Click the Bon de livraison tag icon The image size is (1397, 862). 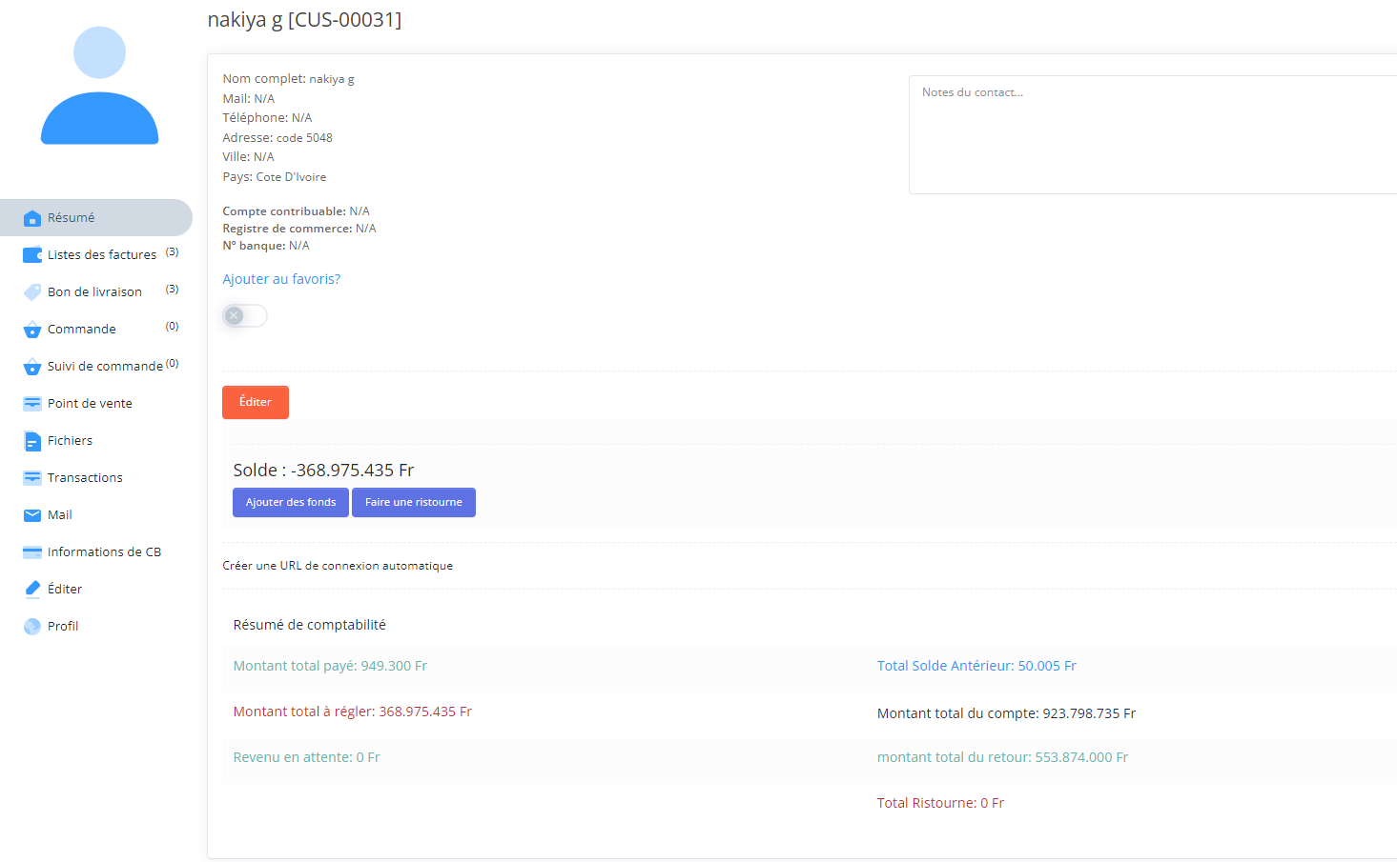31,292
